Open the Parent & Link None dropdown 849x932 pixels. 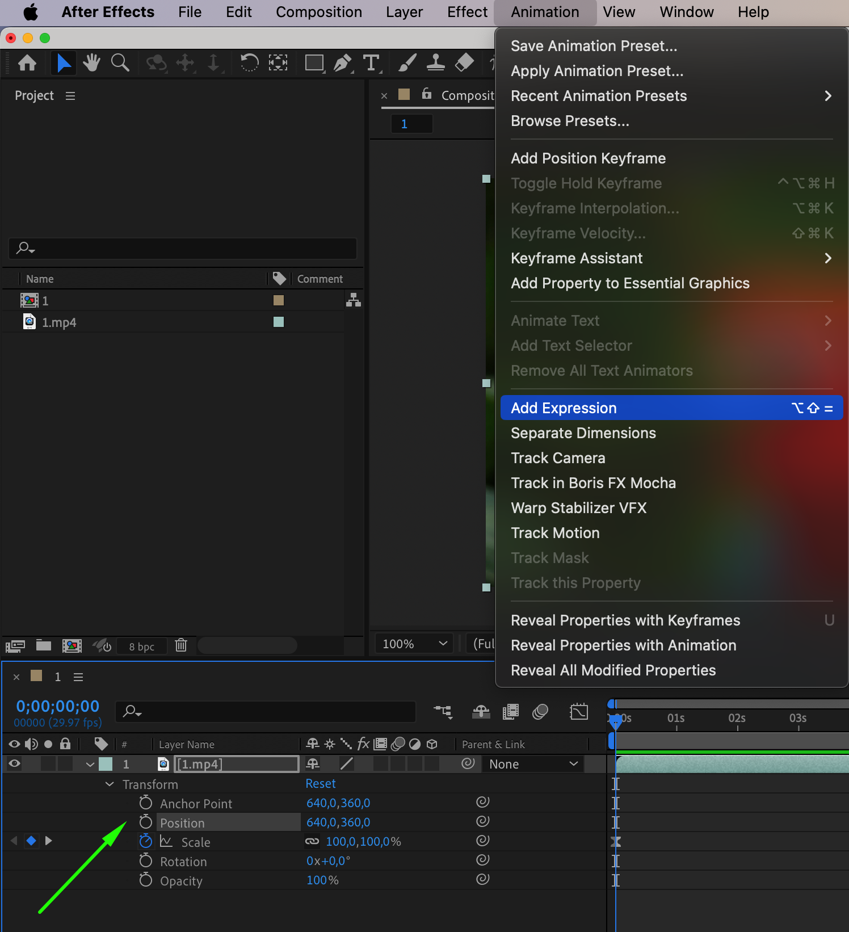[533, 765]
